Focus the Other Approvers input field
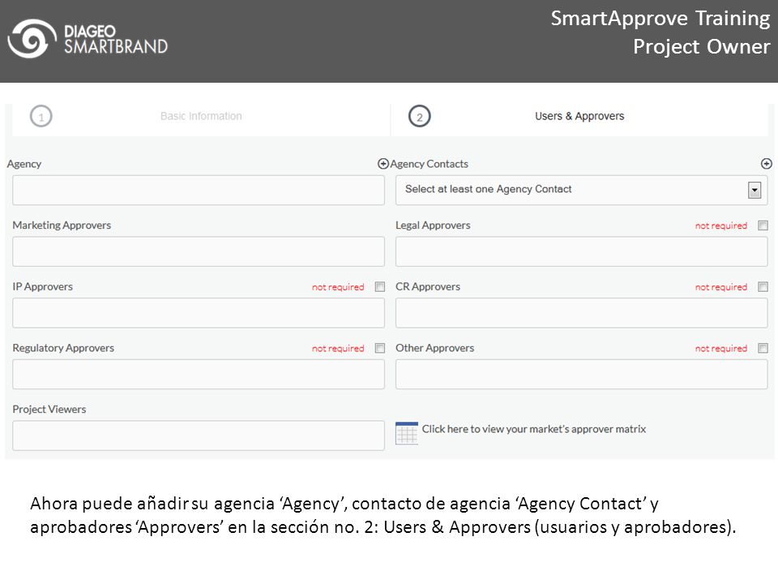 pyautogui.click(x=582, y=375)
